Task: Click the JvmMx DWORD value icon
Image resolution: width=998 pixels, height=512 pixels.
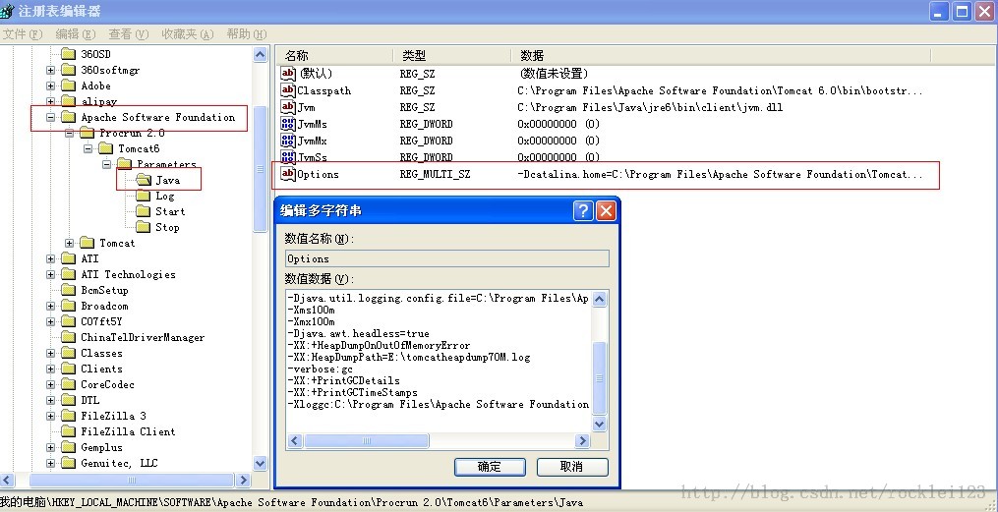Action: click(288, 141)
